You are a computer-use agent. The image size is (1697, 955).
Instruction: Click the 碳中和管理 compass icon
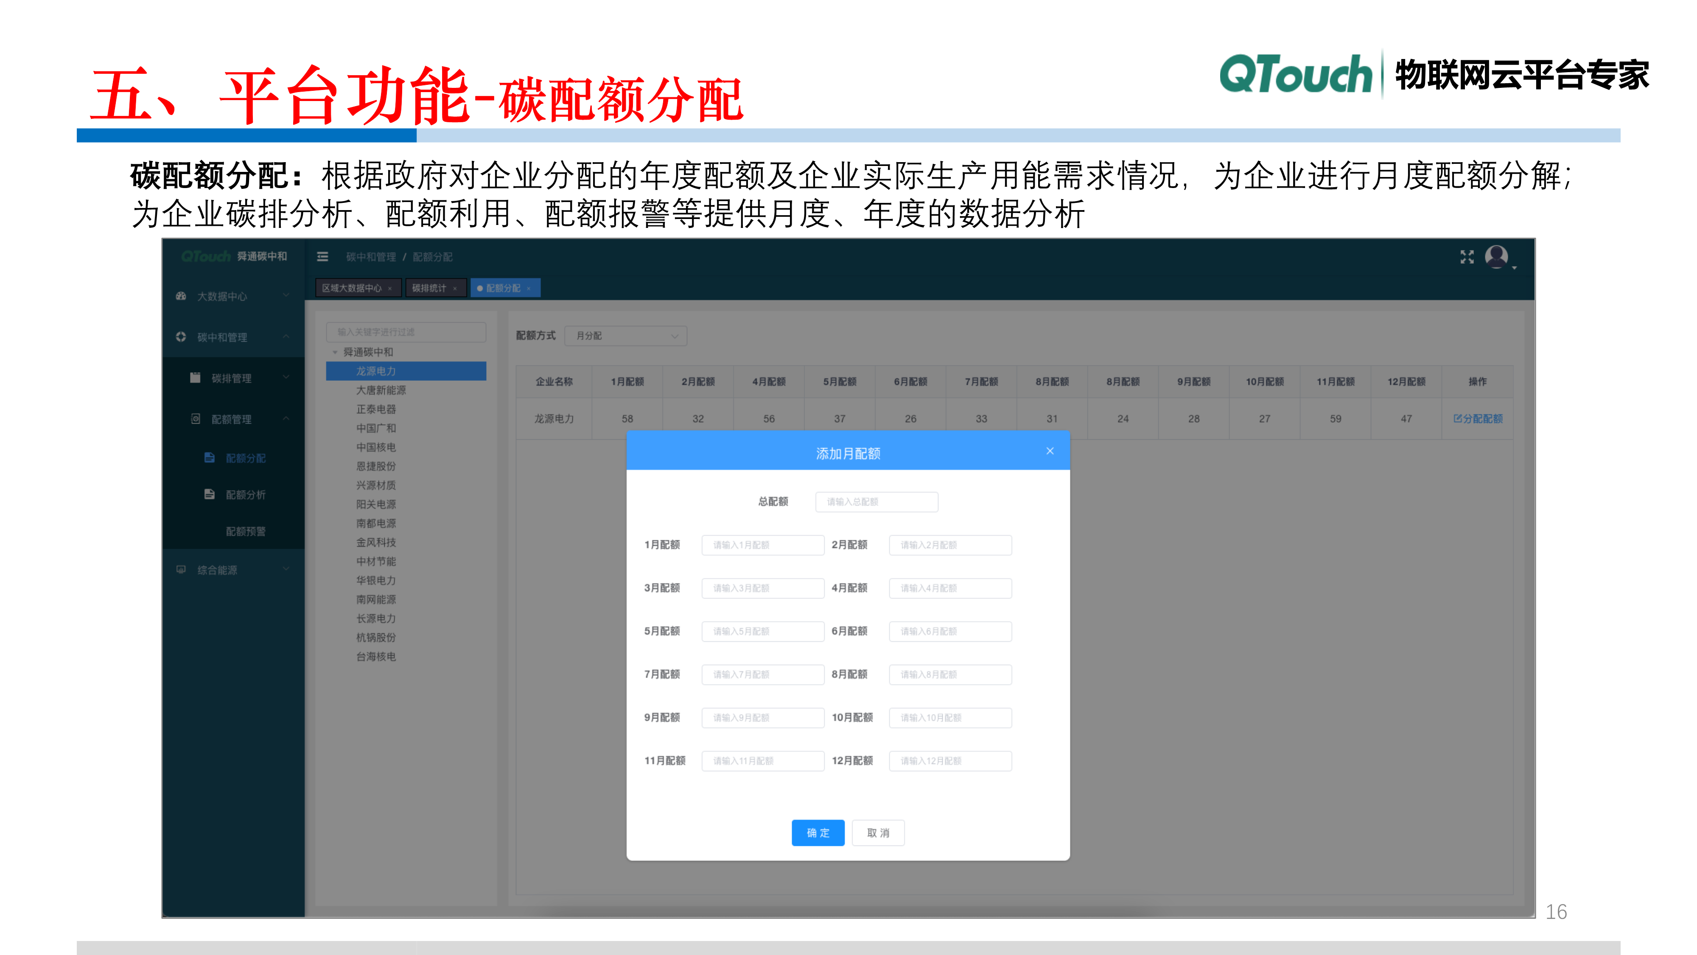pyautogui.click(x=182, y=337)
